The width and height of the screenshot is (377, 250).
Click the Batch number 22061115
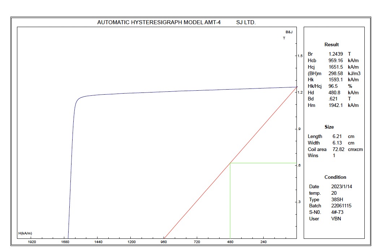[341, 206]
